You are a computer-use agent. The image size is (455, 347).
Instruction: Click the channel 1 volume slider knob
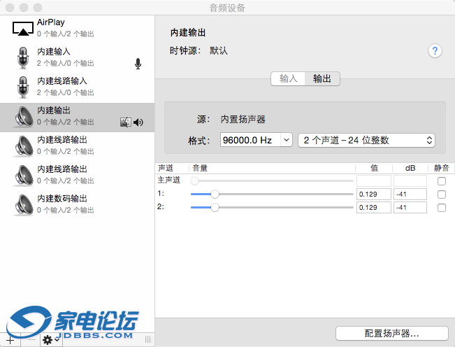coord(215,194)
